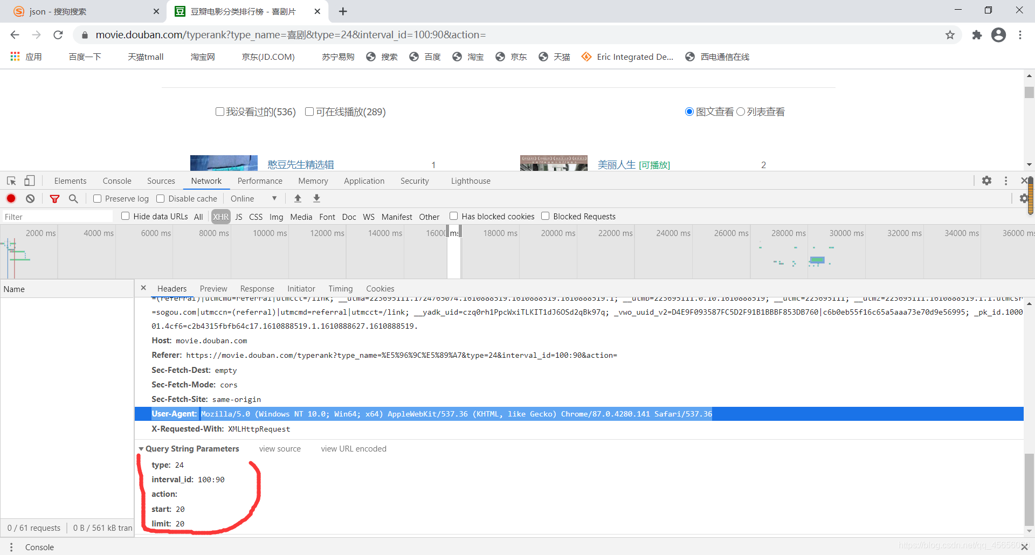Stop recording network log

click(x=11, y=199)
